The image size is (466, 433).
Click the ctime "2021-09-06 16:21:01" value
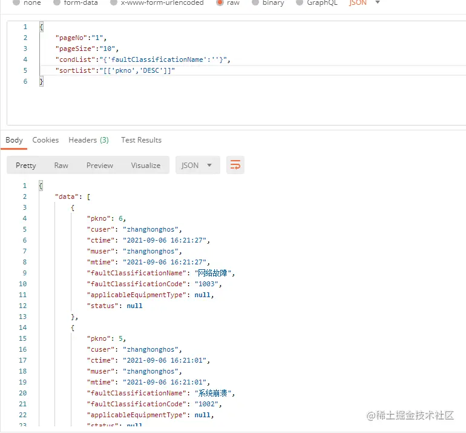pos(165,360)
